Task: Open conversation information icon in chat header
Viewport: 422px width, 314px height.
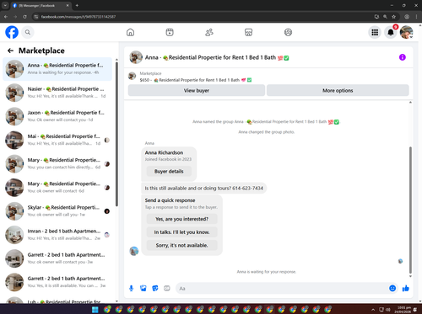Action: pos(403,57)
